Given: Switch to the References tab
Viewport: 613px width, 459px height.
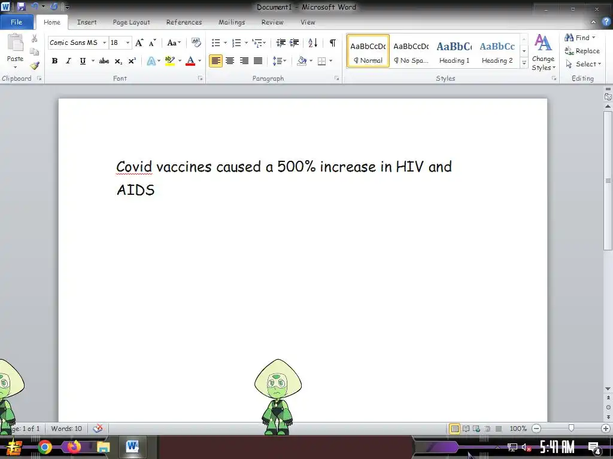Looking at the screenshot, I should pos(184,22).
